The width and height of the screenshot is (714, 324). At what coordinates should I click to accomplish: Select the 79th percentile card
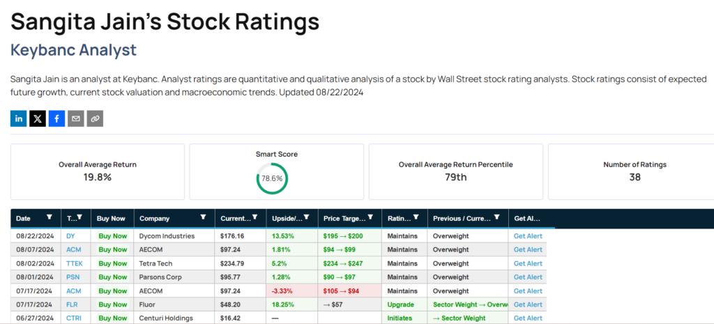pyautogui.click(x=456, y=171)
